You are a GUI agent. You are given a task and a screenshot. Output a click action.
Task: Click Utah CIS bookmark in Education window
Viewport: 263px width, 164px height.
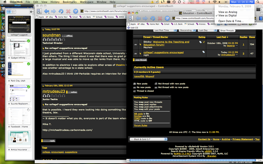(133, 28)
